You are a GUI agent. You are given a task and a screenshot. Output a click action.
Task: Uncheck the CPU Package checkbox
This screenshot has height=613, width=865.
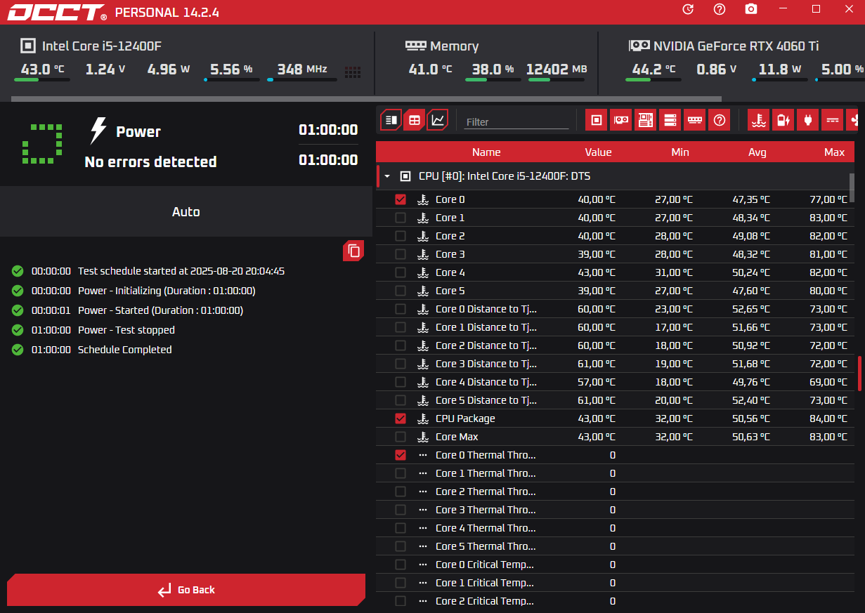(401, 418)
